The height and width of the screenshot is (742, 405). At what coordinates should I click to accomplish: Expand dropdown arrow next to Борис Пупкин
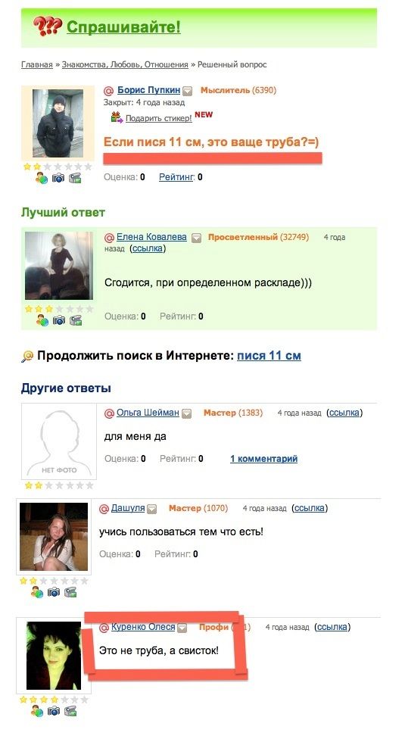click(x=188, y=90)
